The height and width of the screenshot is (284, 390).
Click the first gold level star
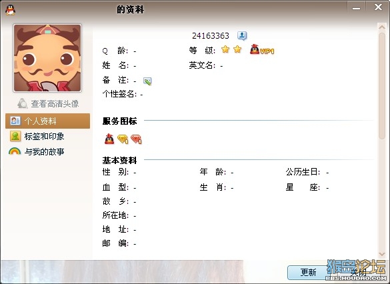225,49
